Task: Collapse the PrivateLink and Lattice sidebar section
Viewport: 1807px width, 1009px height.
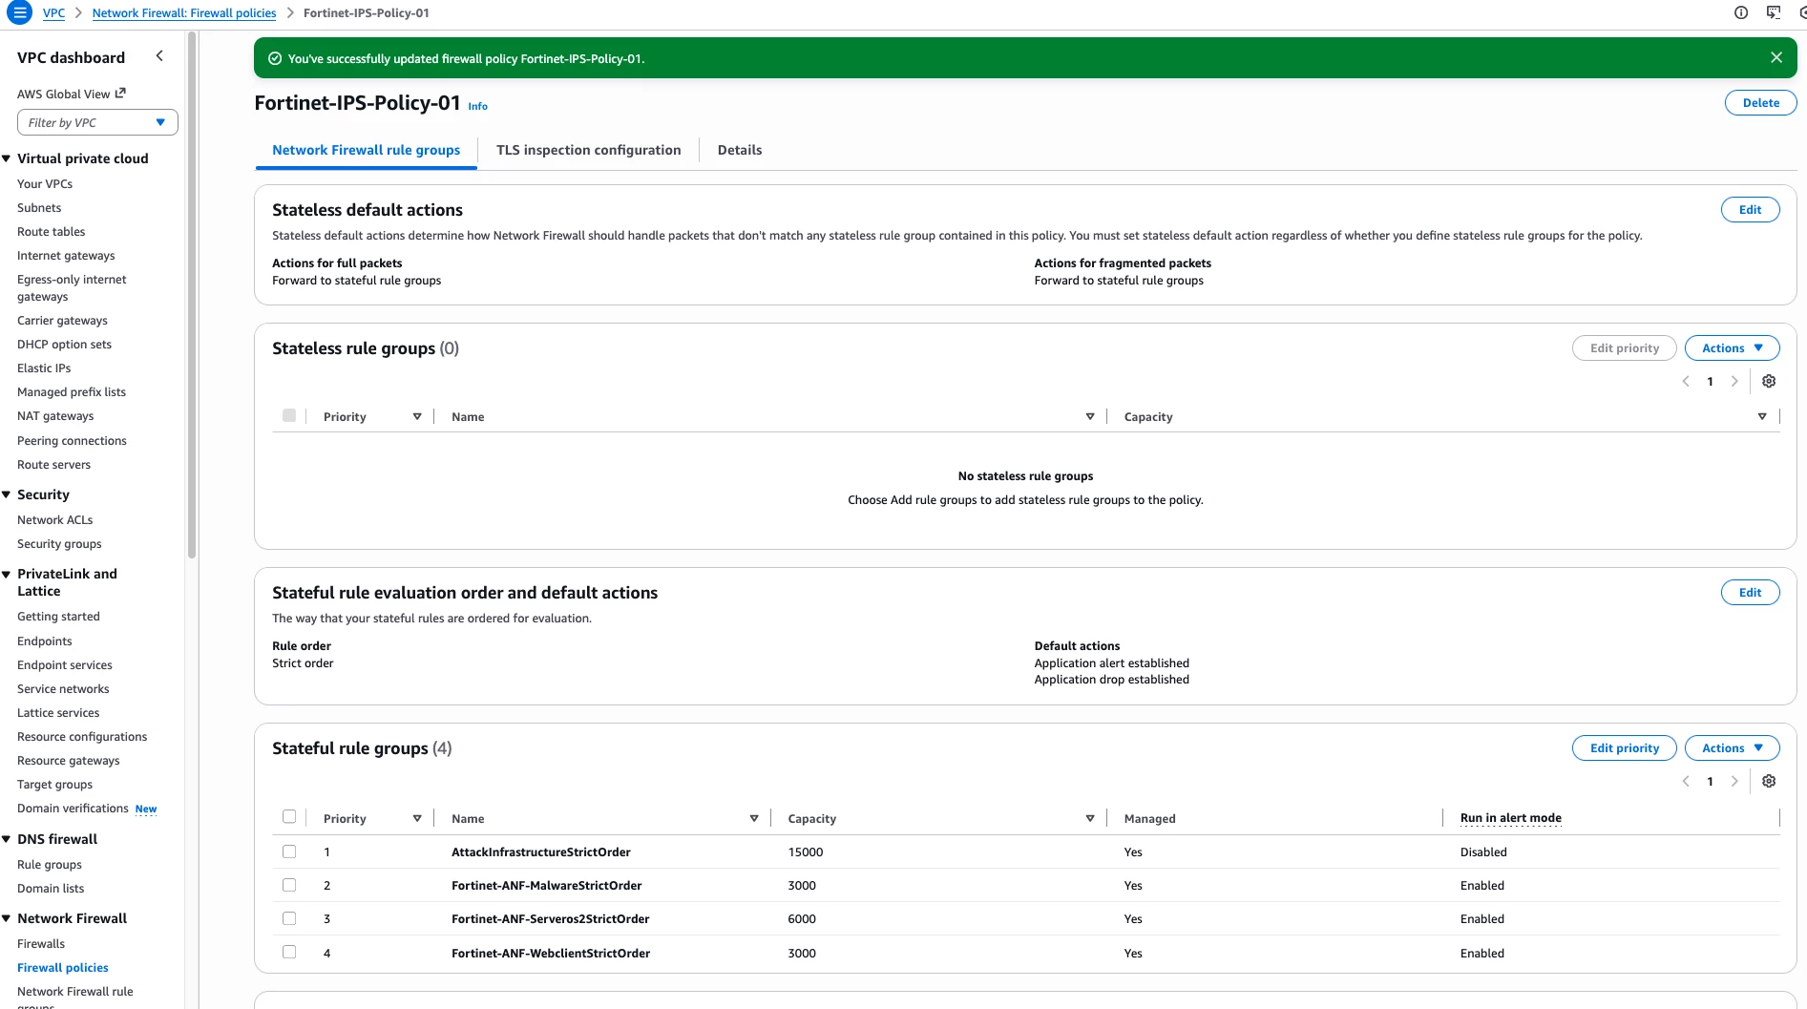Action: tap(7, 574)
